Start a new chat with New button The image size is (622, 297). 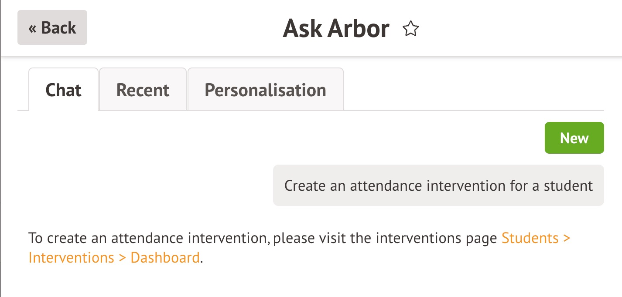[574, 138]
